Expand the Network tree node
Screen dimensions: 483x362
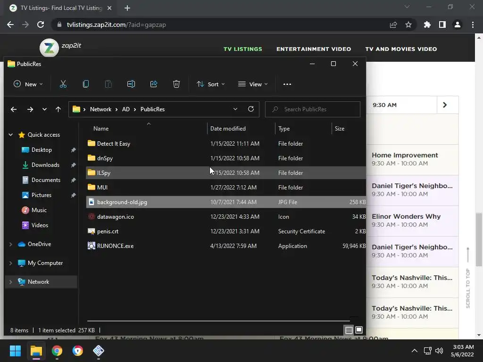coord(10,282)
